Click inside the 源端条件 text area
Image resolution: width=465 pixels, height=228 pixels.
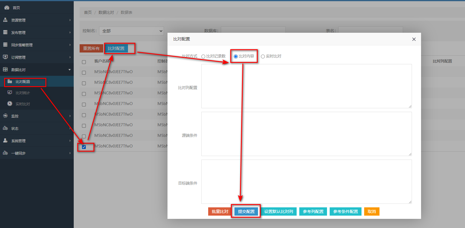pos(306,134)
